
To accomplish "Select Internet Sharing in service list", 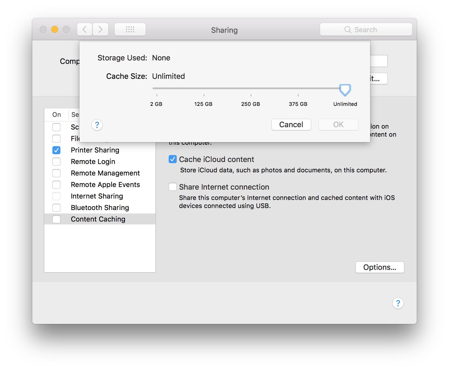I will coord(97,196).
